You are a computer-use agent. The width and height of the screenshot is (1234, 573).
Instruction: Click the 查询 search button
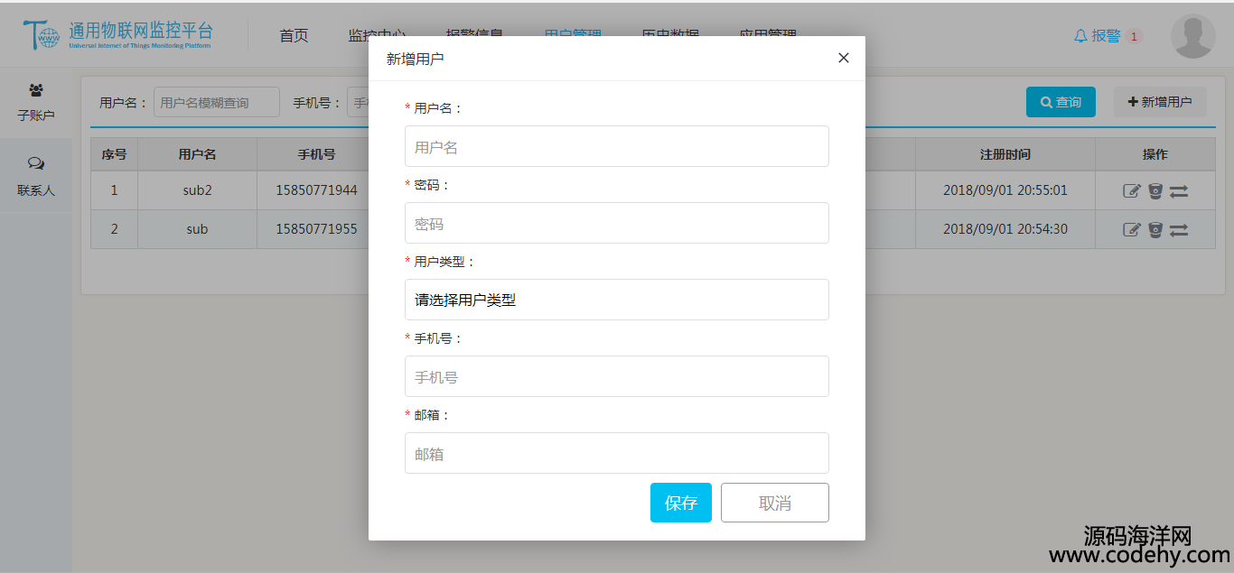[x=1061, y=102]
